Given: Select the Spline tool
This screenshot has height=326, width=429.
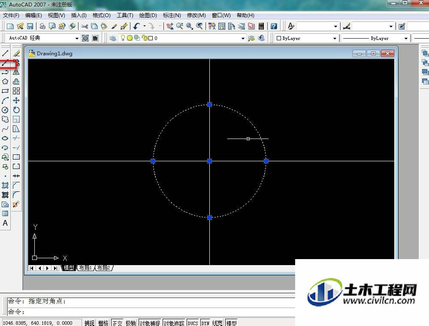Looking at the screenshot, I should (x=5, y=129).
